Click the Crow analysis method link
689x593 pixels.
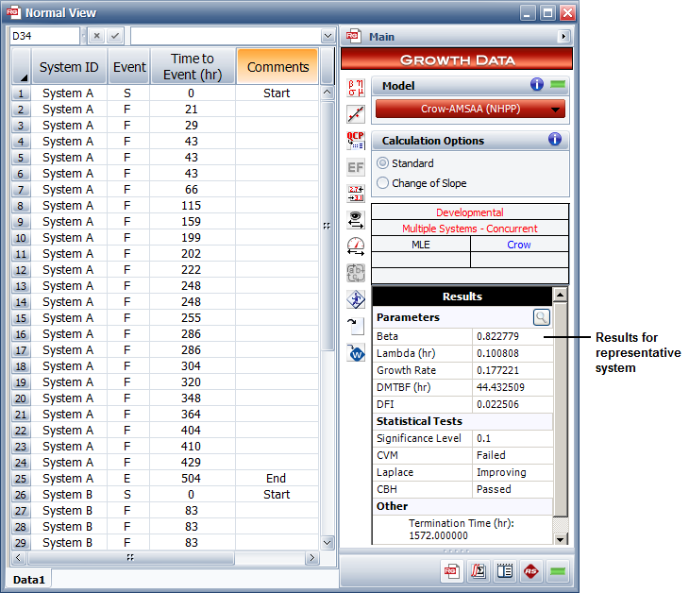tap(519, 245)
